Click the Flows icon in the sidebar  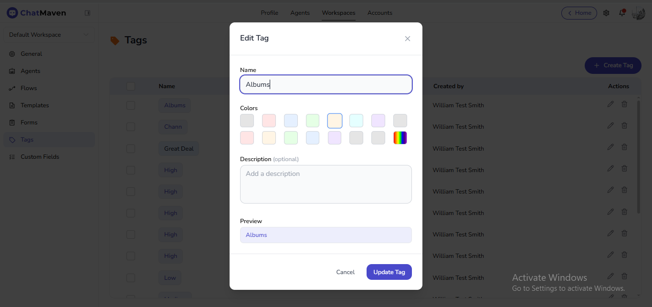tap(11, 88)
